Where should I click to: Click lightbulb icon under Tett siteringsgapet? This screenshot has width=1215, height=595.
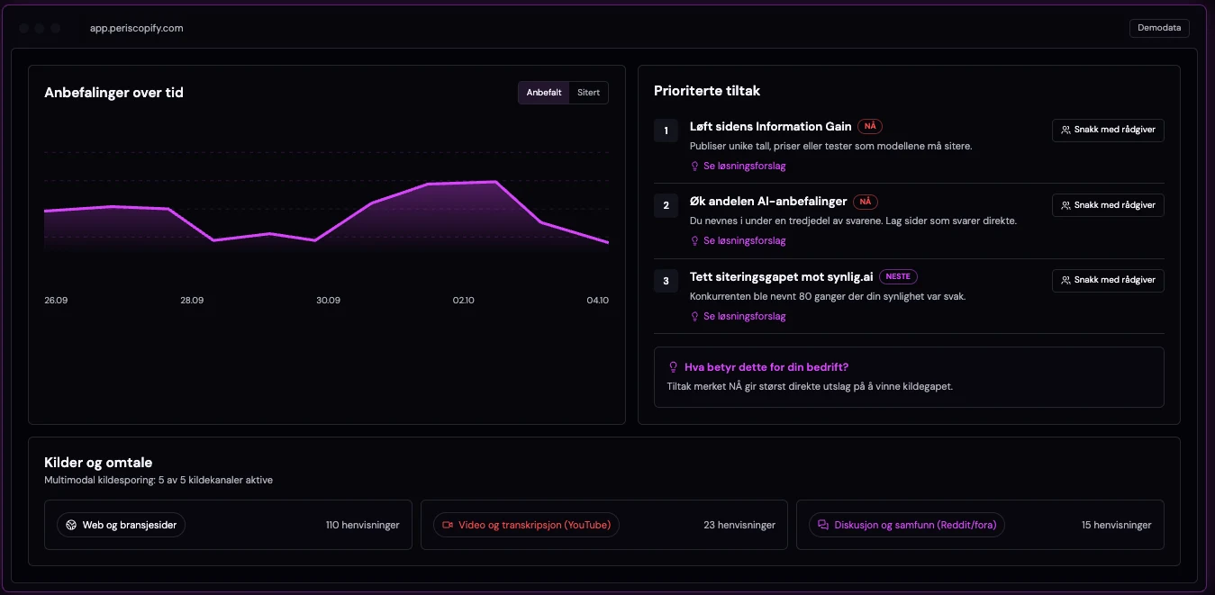click(x=694, y=317)
